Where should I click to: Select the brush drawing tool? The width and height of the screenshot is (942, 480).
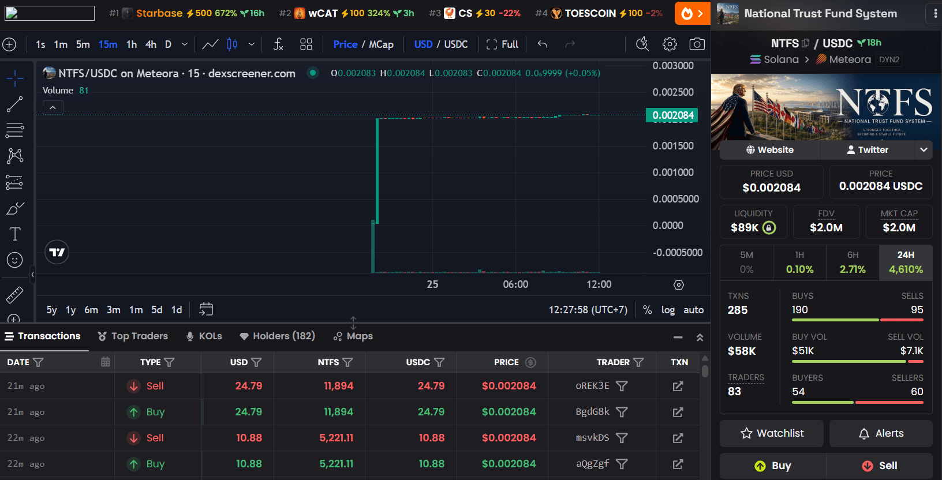point(15,208)
